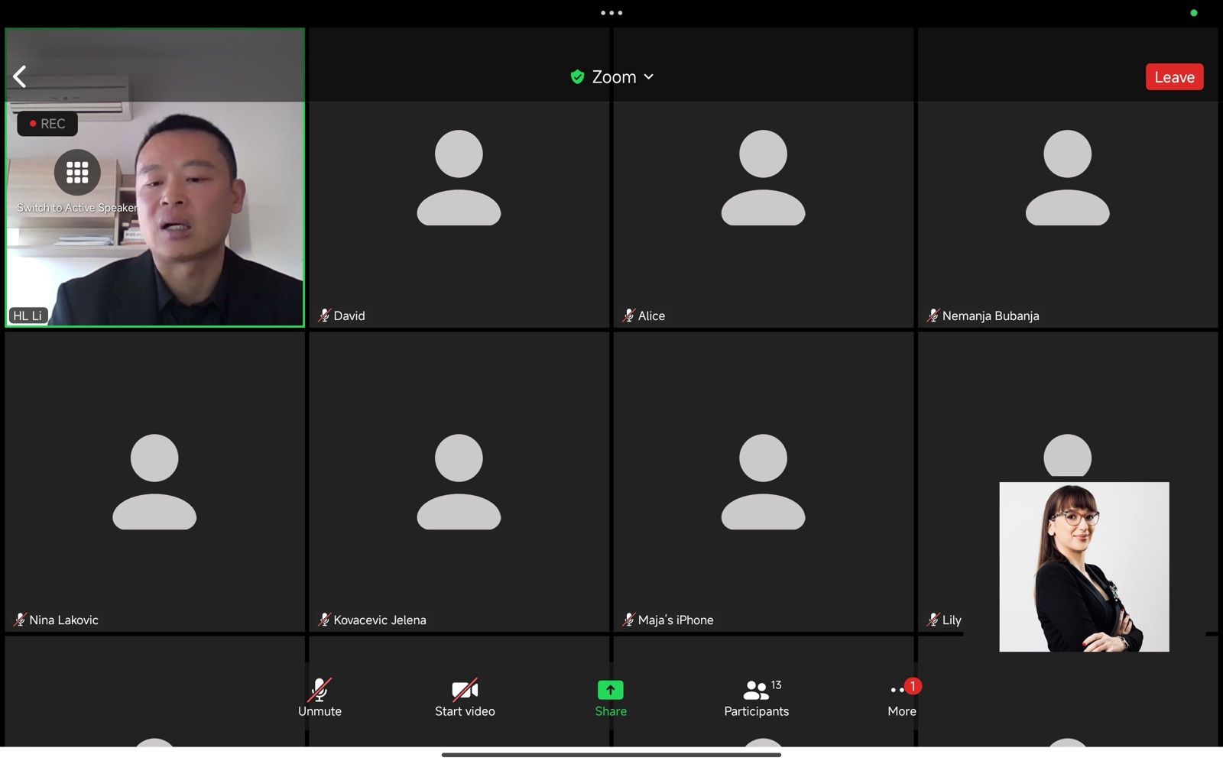
Task: Click the muted mic icon beside Alice
Action: click(628, 316)
